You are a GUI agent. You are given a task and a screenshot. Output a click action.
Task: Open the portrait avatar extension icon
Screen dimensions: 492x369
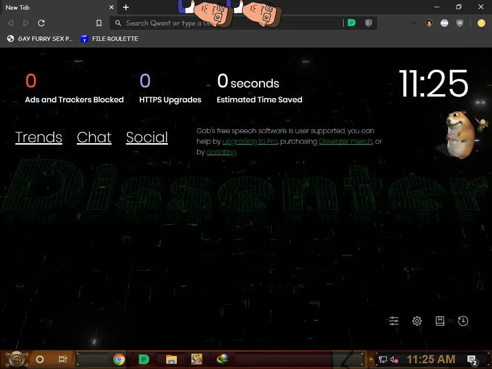(429, 23)
